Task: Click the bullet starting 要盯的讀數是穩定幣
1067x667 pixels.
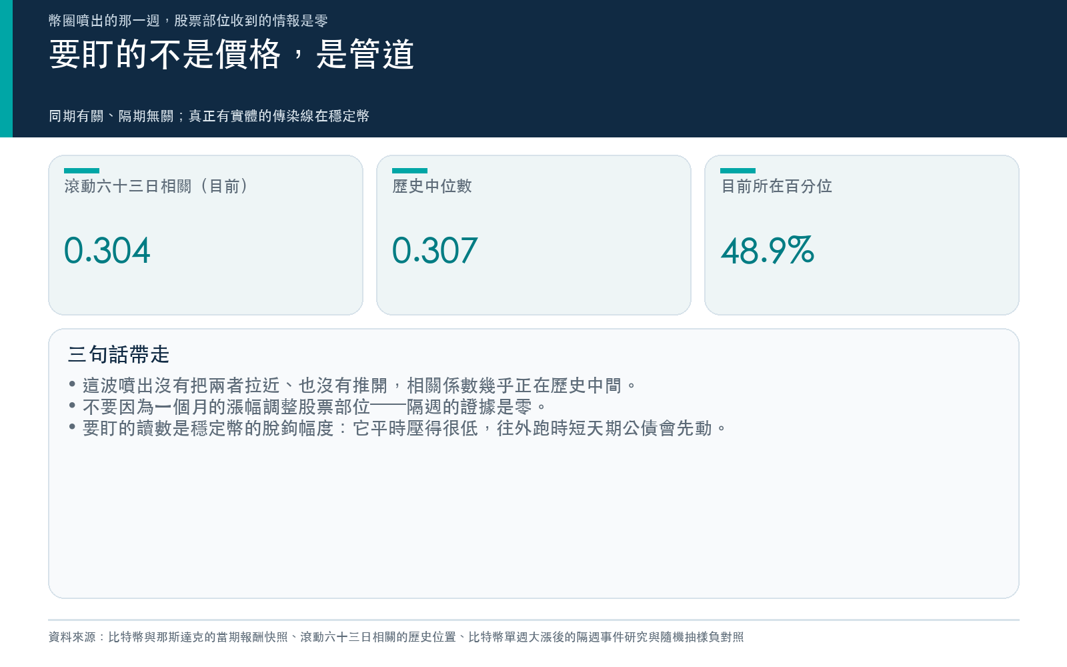Action: pyautogui.click(x=397, y=428)
